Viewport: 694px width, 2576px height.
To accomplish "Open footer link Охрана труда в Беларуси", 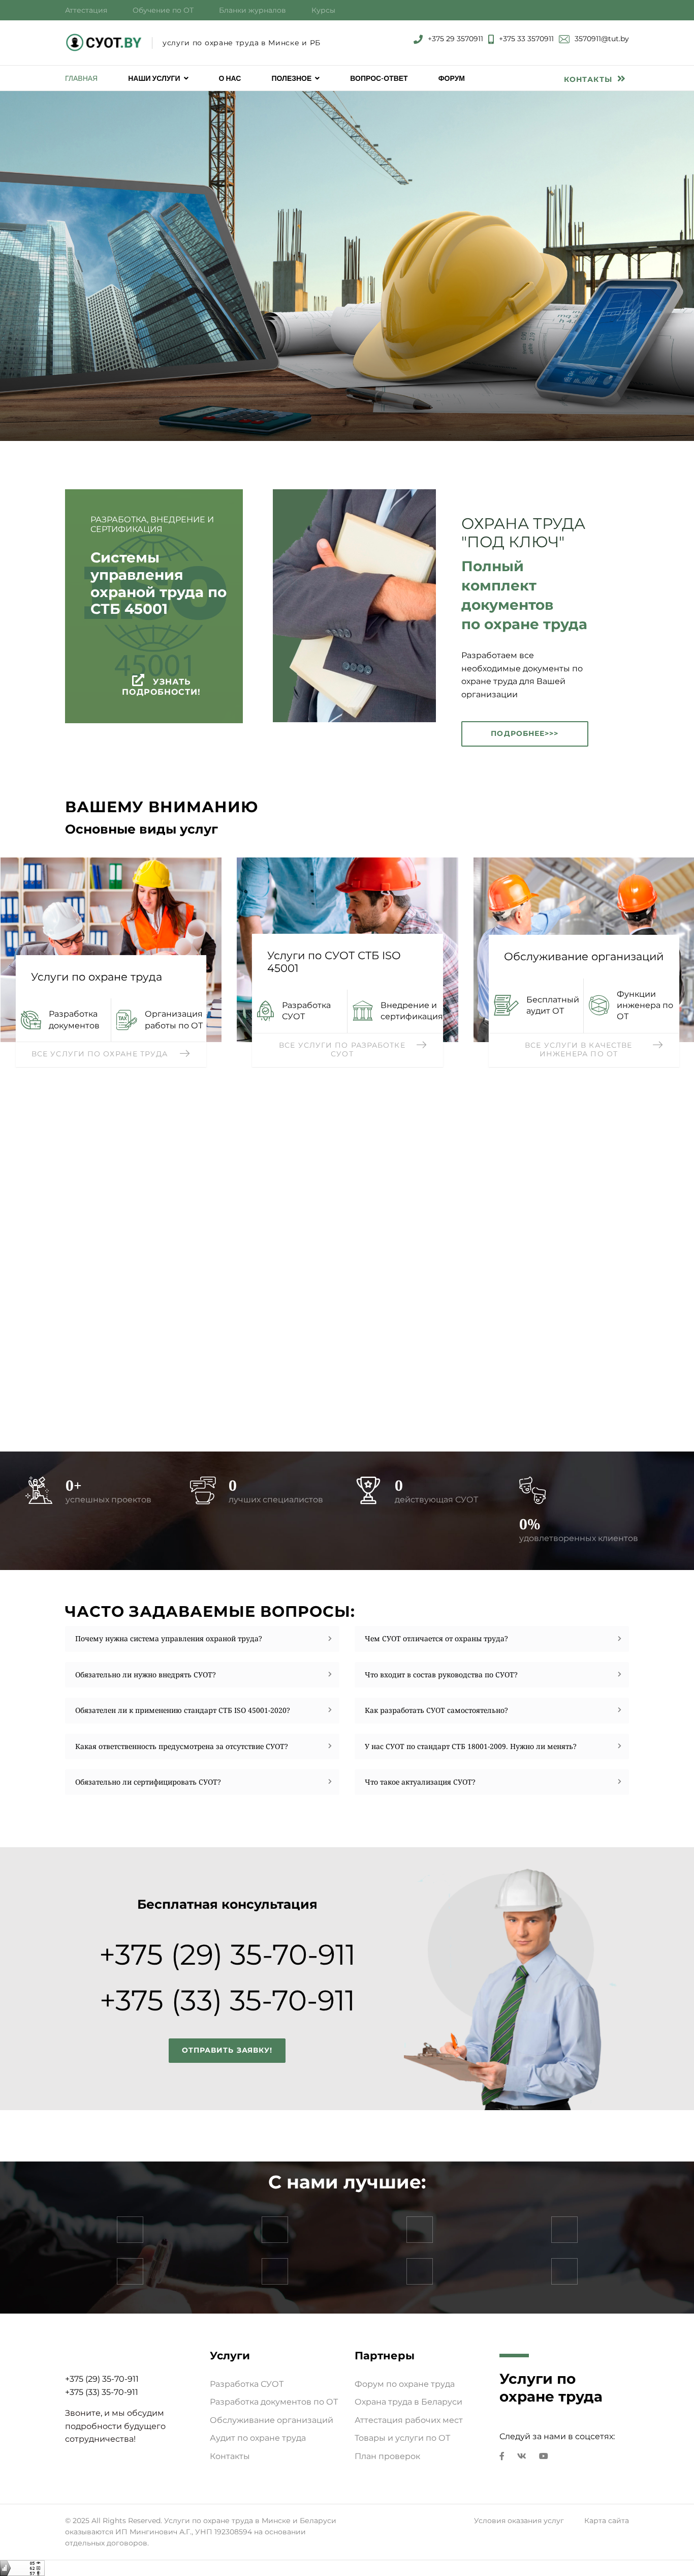I will click(408, 2402).
